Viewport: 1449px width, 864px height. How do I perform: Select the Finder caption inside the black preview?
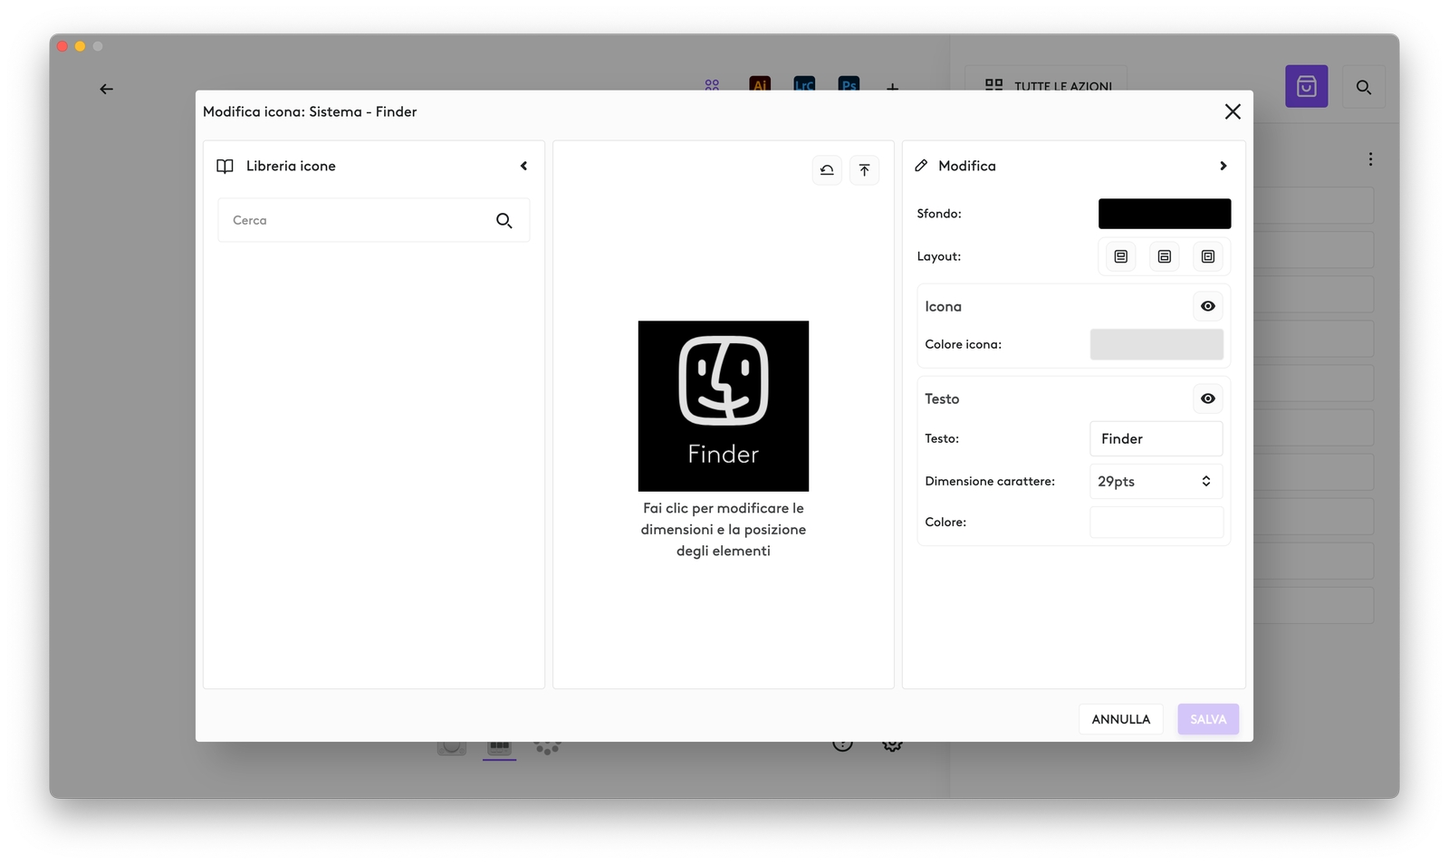click(x=724, y=454)
